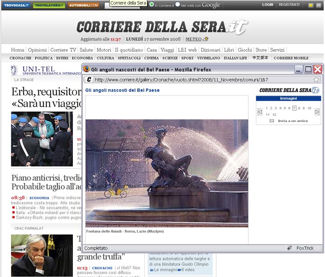Image resolution: width=325 pixels, height=277 pixels.
Task: Open the Servizi menu item
Action: tap(277, 50)
